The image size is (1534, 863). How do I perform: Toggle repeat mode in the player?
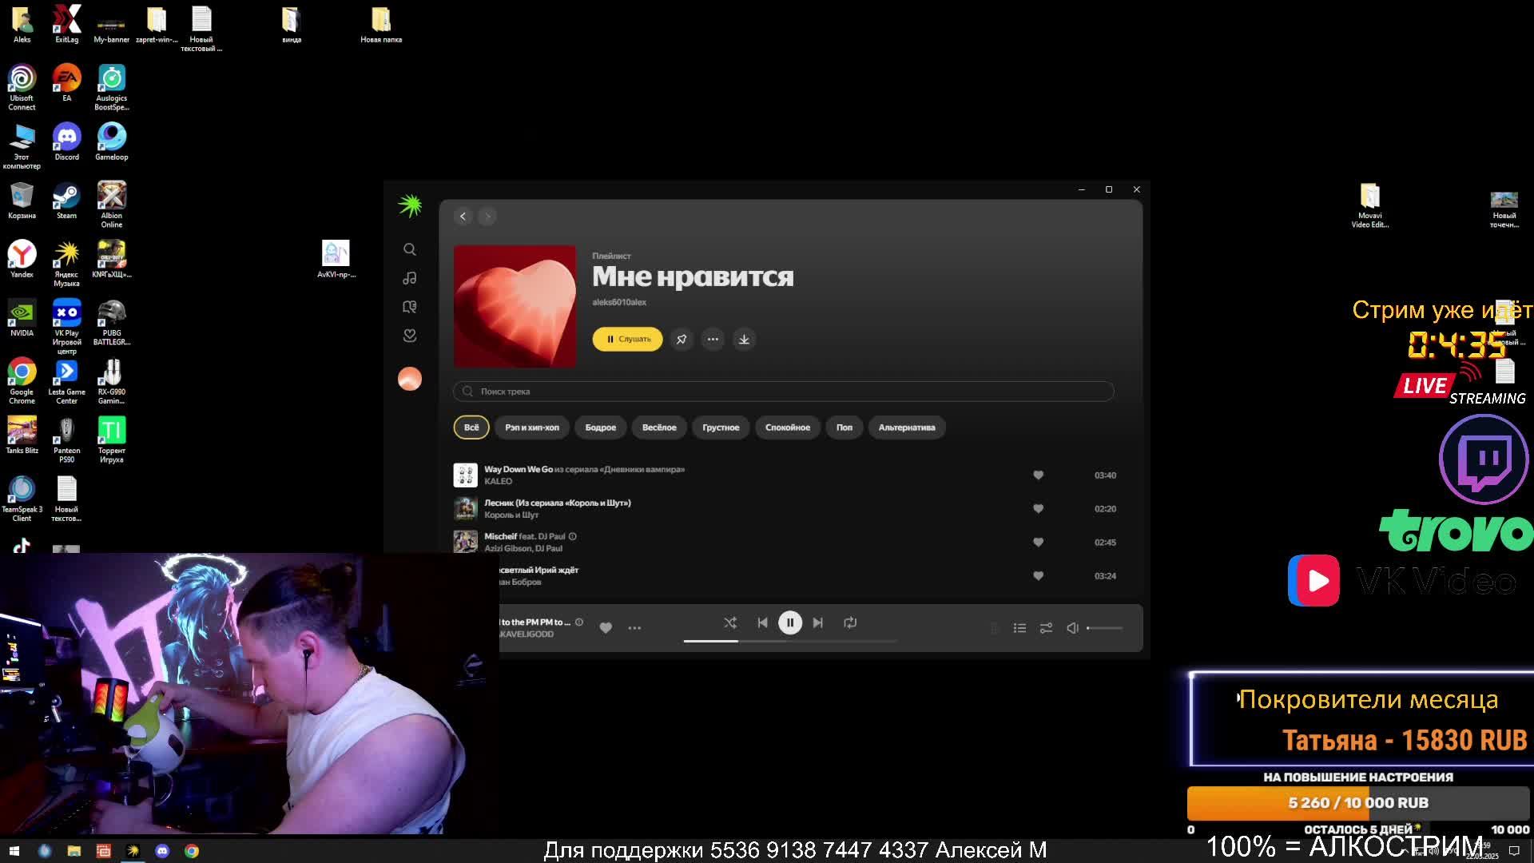(x=850, y=622)
